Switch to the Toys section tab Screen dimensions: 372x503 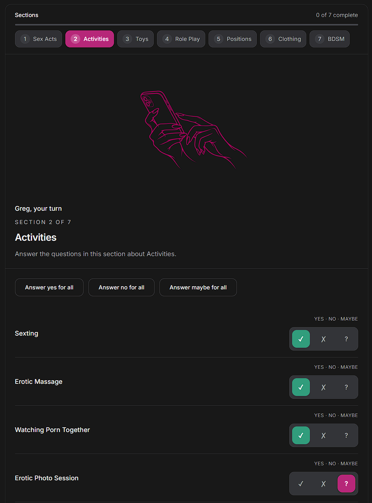point(135,39)
